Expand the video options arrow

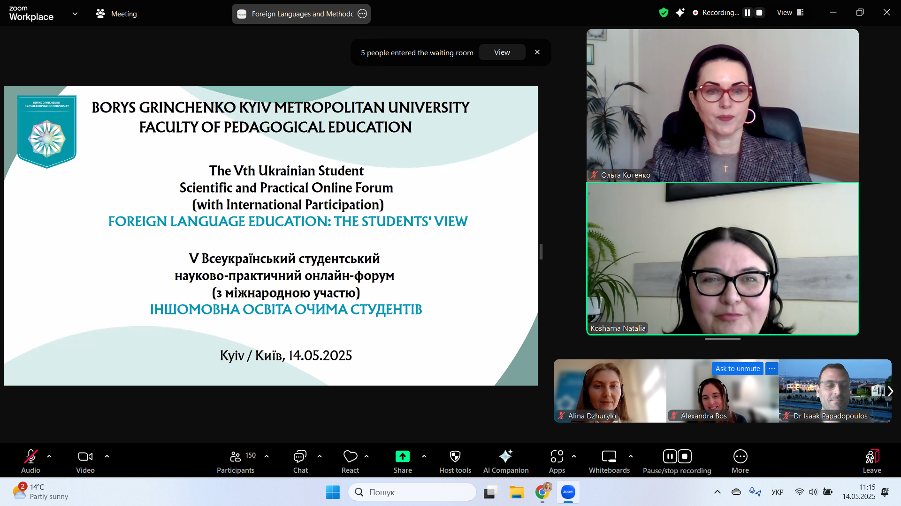tap(107, 456)
